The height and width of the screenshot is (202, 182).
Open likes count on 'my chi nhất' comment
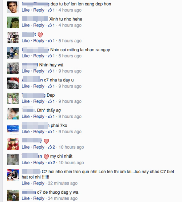coord(51,162)
